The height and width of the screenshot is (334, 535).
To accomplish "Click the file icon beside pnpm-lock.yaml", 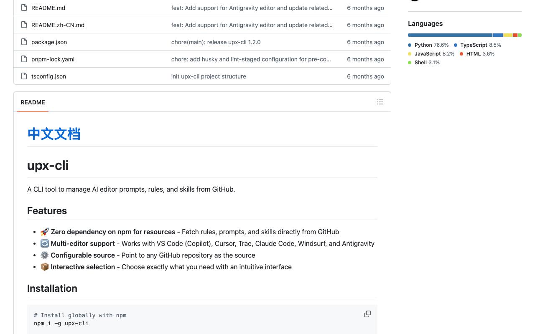I will click(x=24, y=59).
